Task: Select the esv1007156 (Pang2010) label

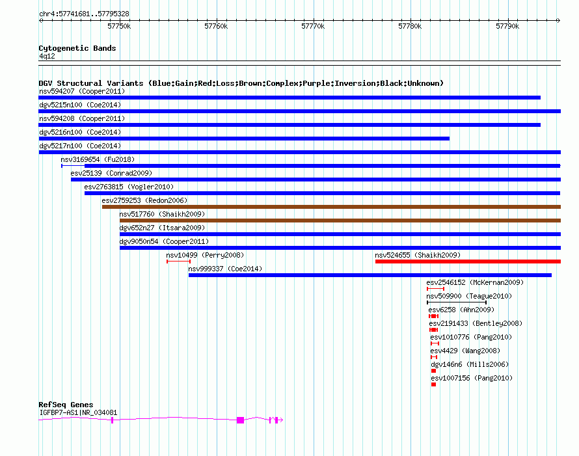Action: click(472, 378)
